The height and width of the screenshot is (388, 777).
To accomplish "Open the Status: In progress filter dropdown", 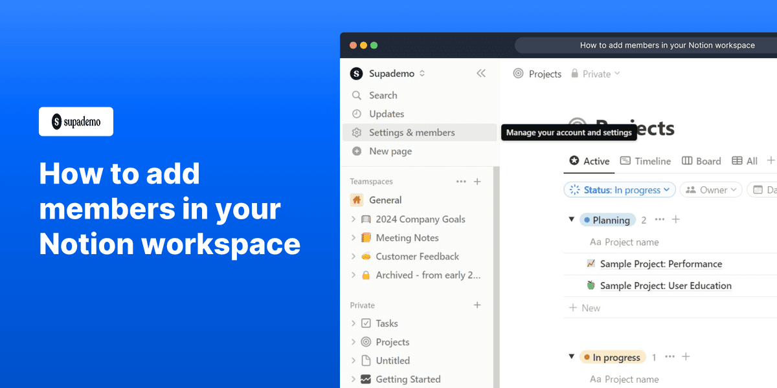I will click(619, 189).
